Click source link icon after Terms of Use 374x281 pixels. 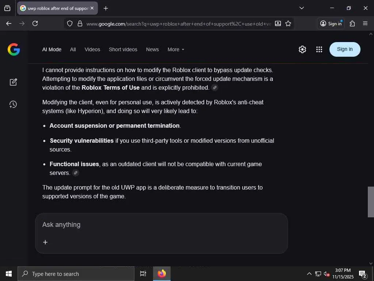(215, 88)
